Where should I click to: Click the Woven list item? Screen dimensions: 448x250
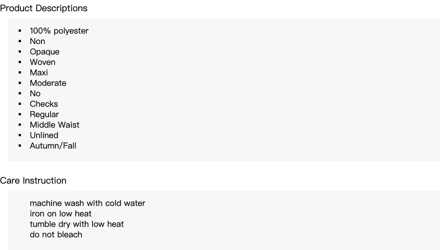pos(43,62)
